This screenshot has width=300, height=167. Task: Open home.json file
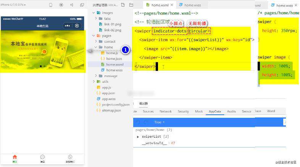114,59
